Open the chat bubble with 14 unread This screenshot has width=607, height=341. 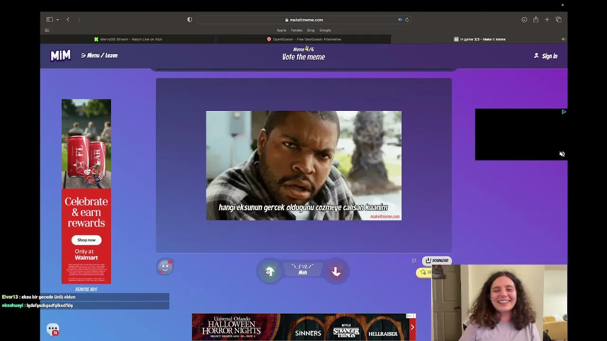click(53, 329)
